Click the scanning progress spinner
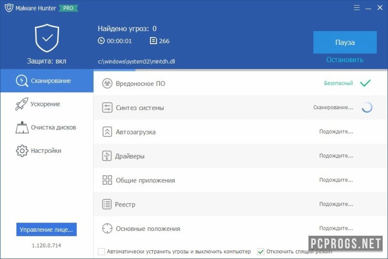388x259 pixels. coord(367,107)
